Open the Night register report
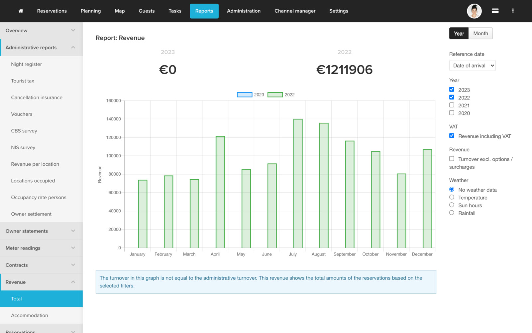 [x=26, y=64]
